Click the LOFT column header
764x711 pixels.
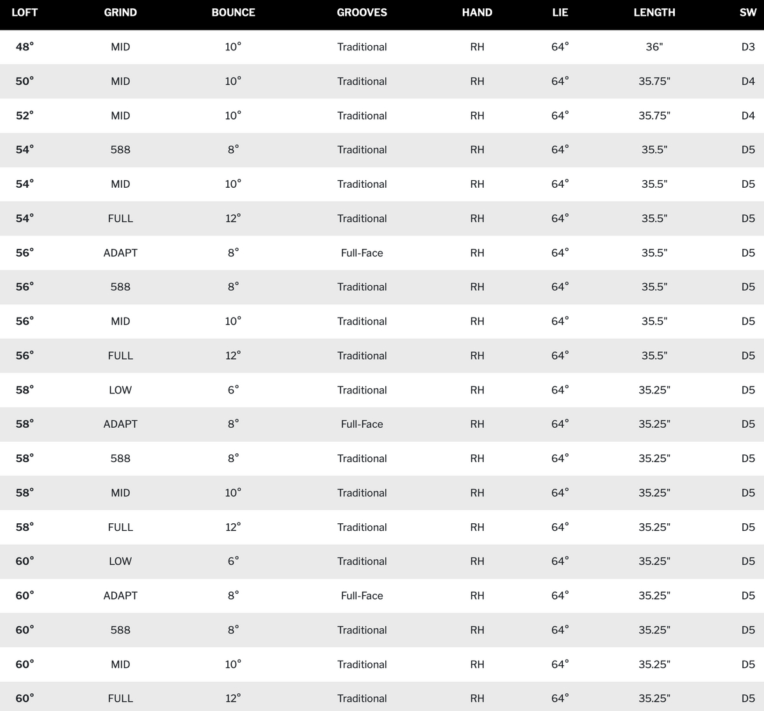coord(25,13)
